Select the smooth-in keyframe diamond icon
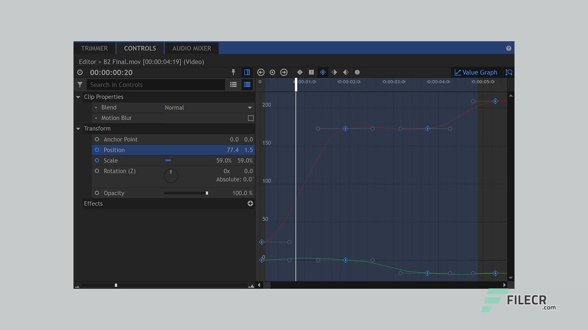 (334, 72)
